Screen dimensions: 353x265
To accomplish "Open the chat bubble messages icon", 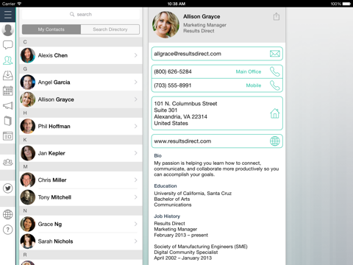I will [8, 45].
